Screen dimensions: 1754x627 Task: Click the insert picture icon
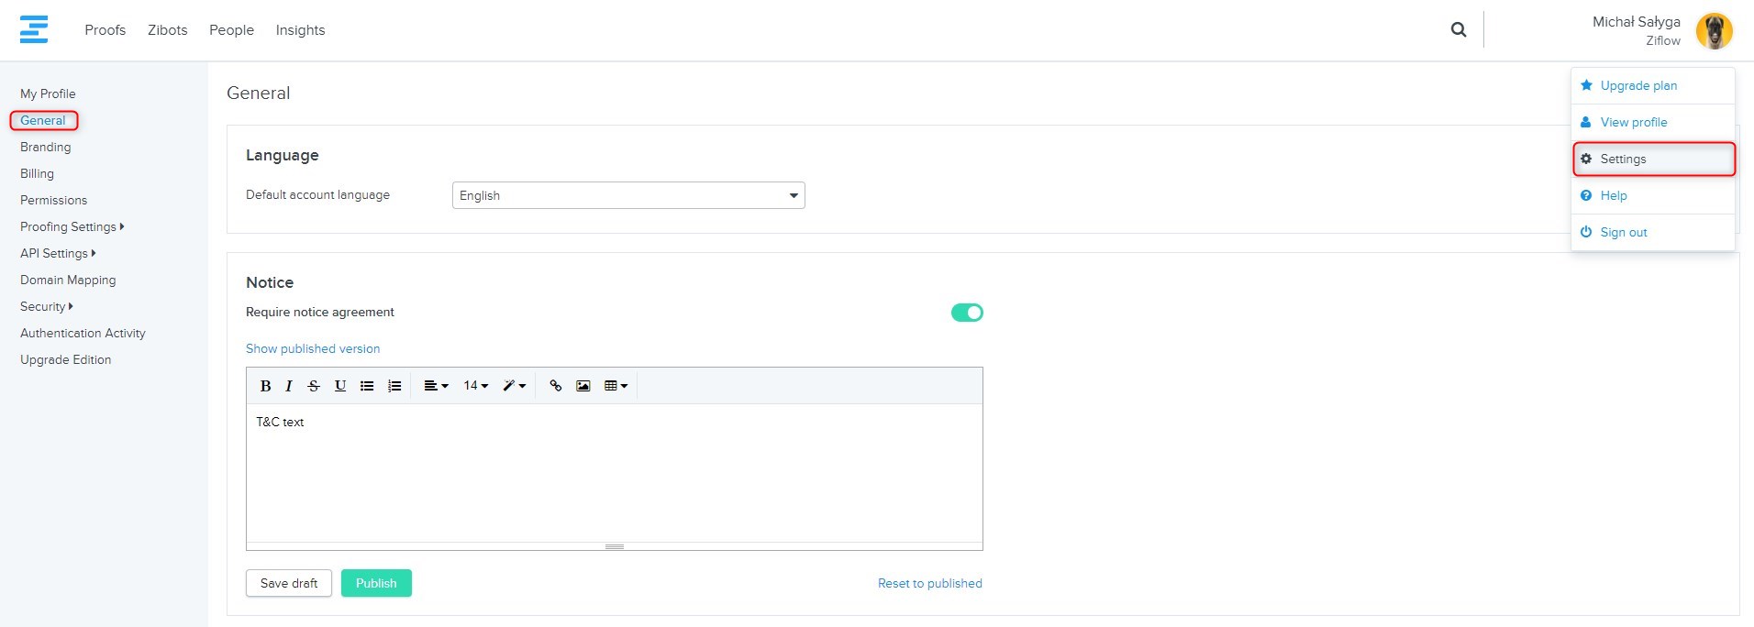[583, 386]
